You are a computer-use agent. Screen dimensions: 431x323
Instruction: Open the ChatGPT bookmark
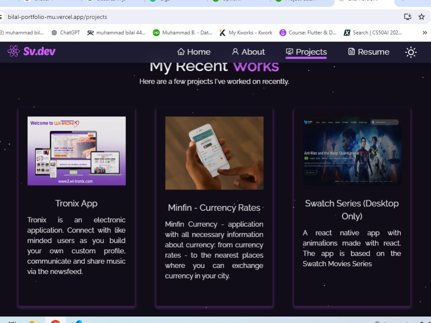[66, 33]
